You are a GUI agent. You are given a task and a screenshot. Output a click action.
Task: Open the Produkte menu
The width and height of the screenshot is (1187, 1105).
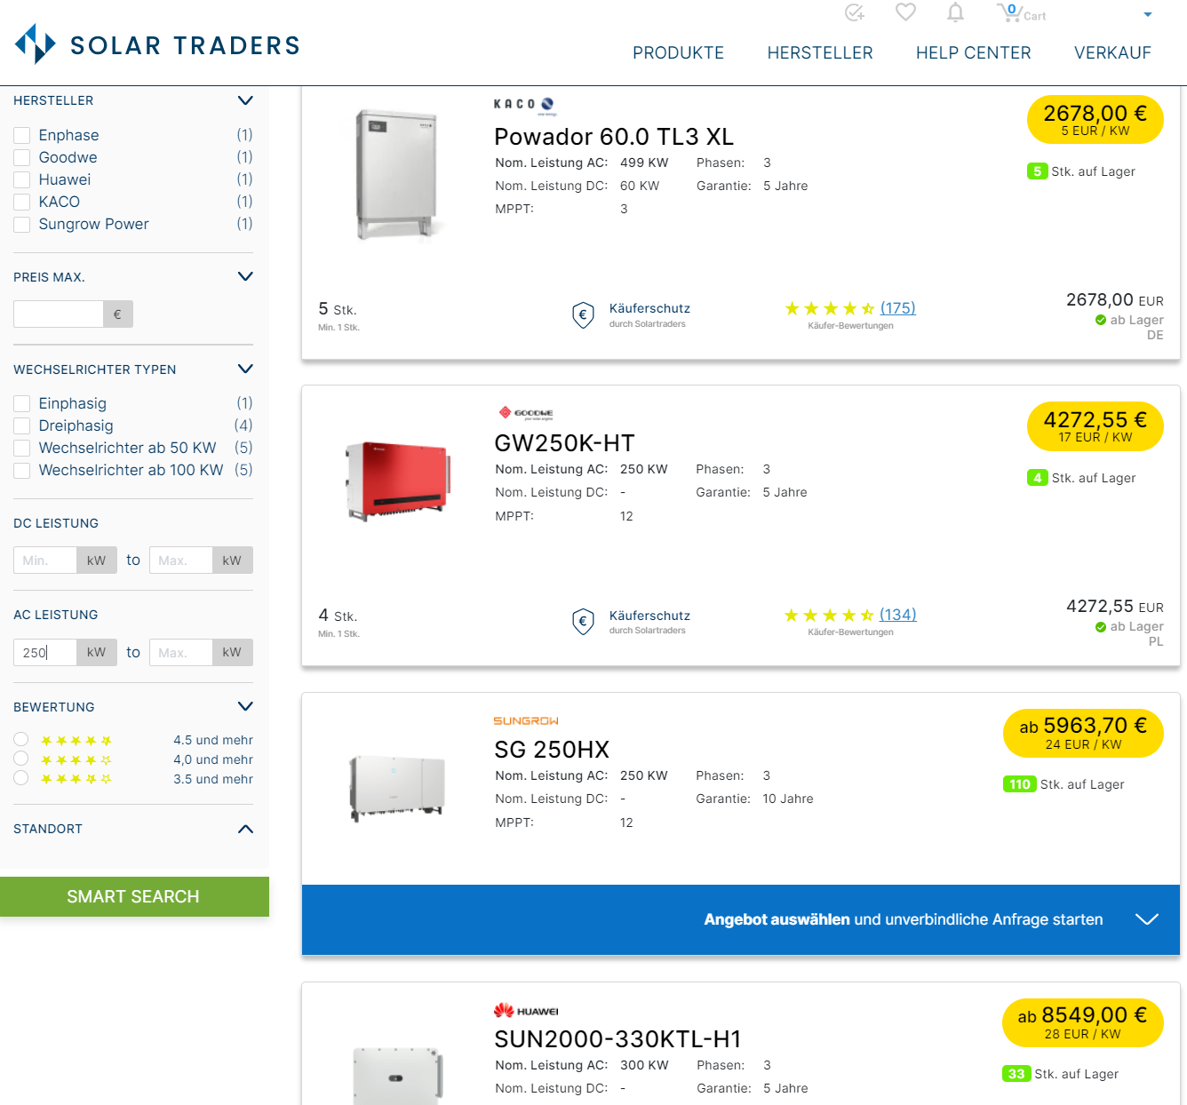coord(678,53)
